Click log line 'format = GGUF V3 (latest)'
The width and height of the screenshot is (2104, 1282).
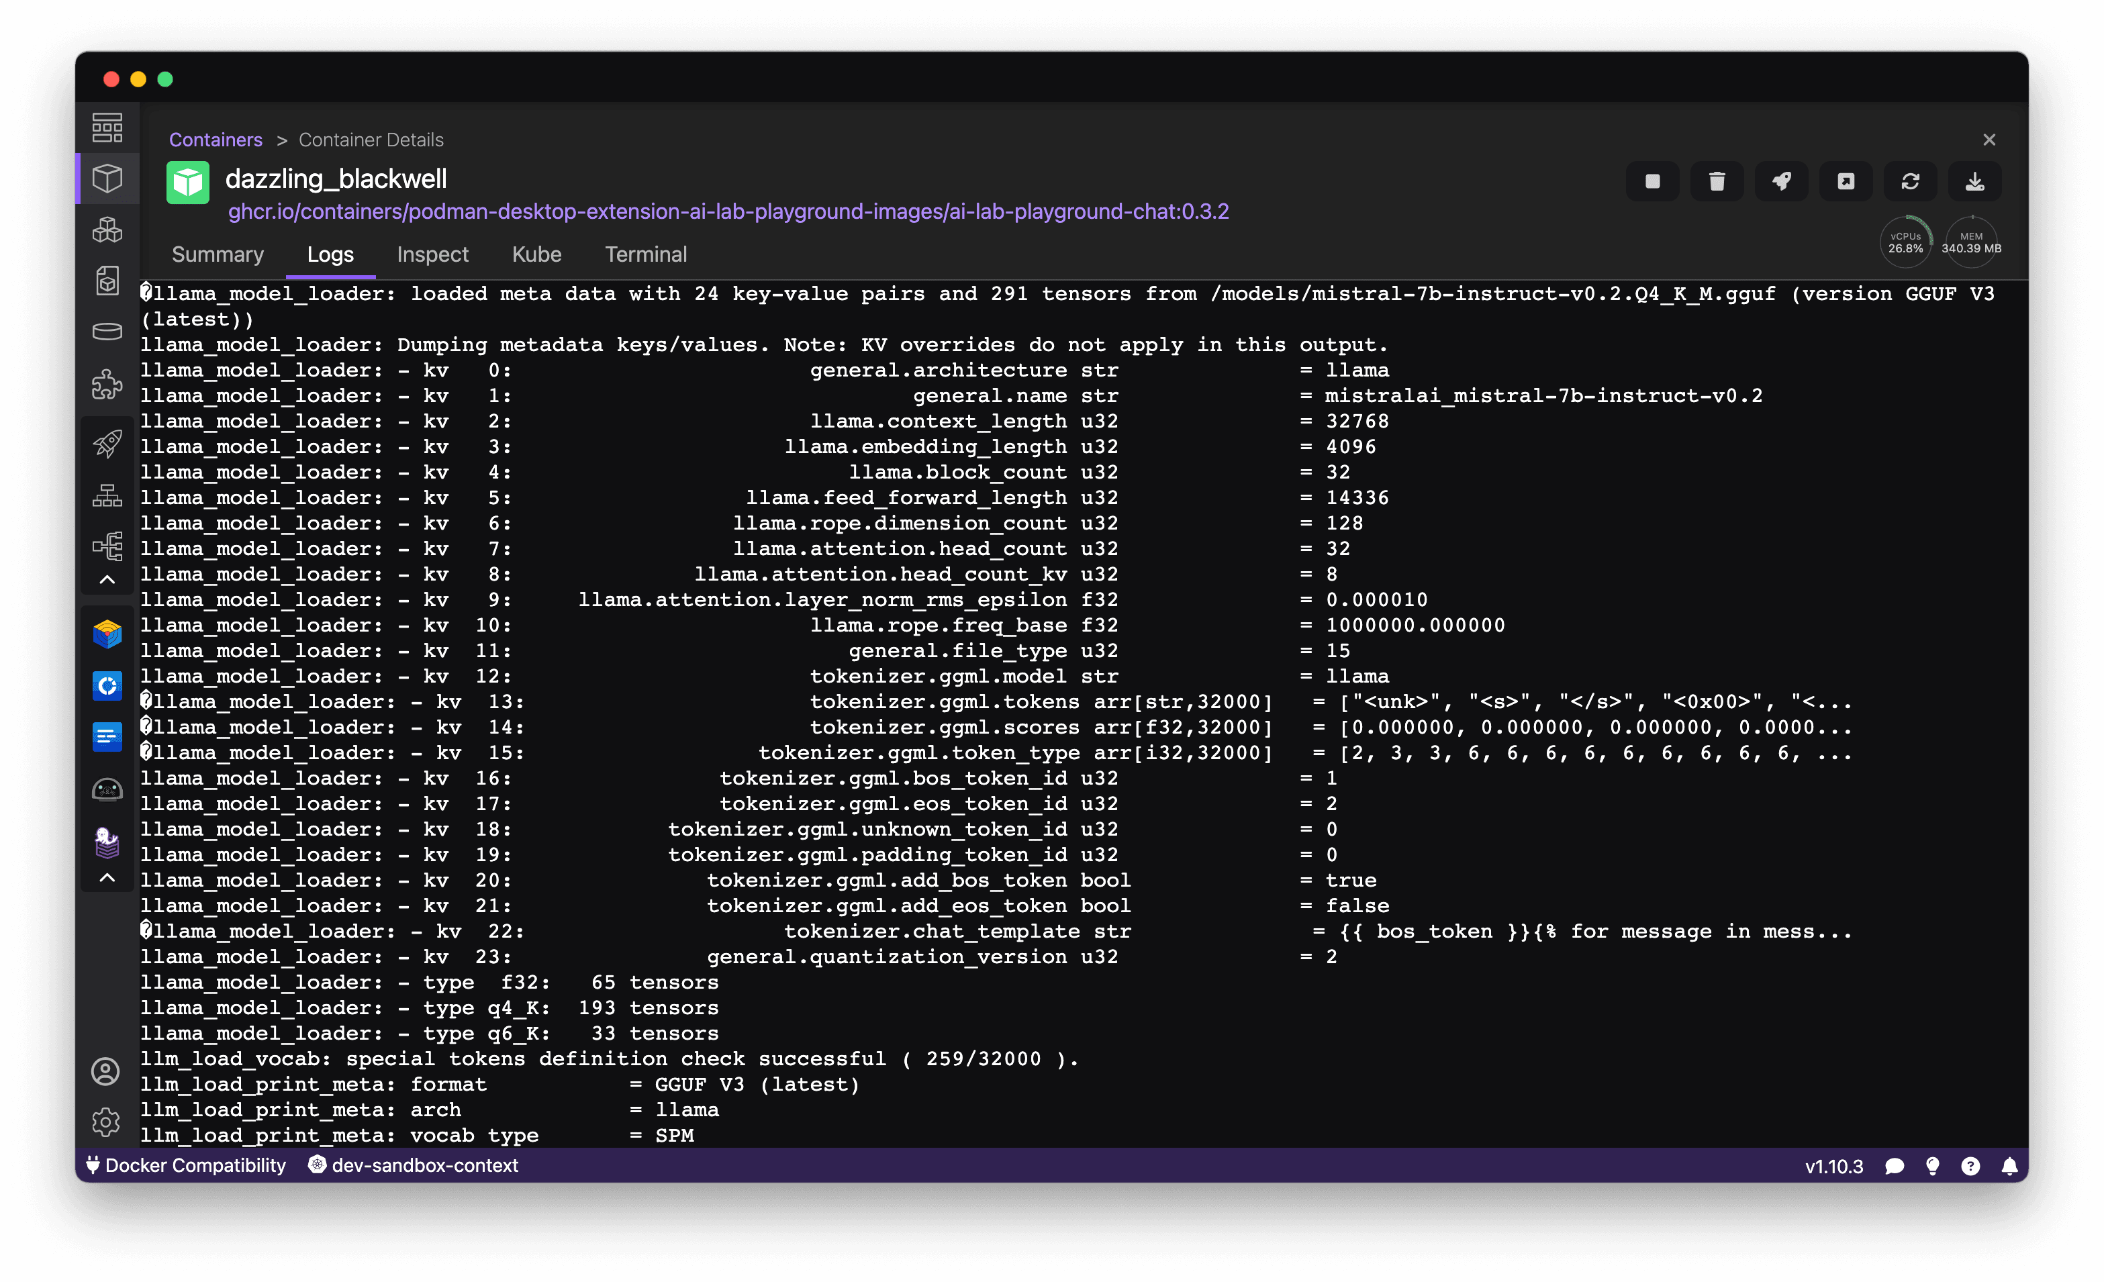tap(634, 1085)
